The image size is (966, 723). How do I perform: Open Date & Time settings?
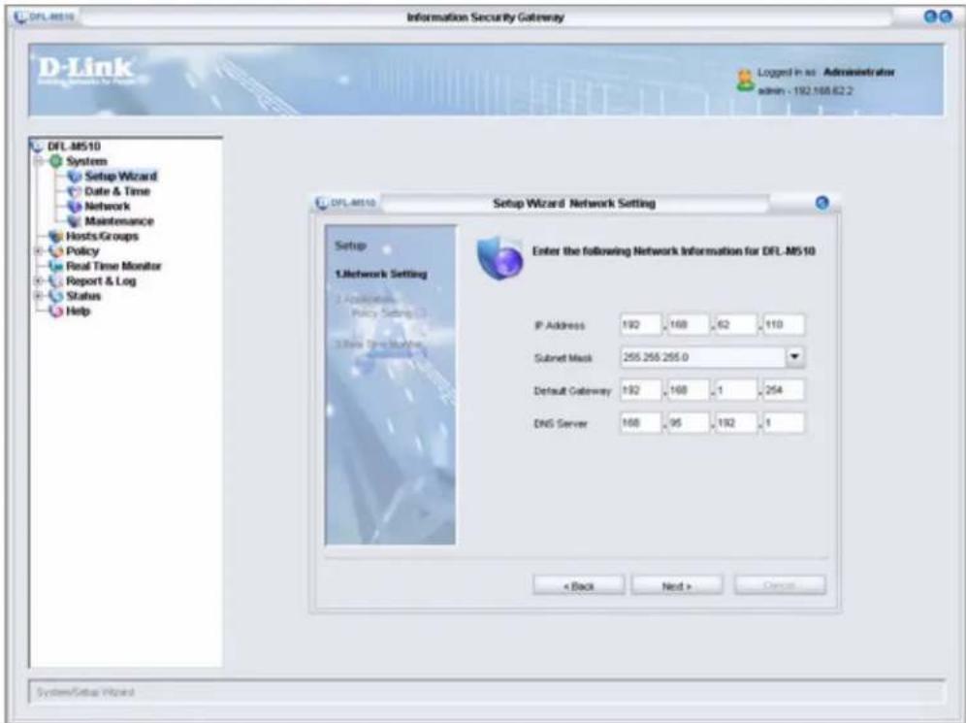(x=117, y=191)
